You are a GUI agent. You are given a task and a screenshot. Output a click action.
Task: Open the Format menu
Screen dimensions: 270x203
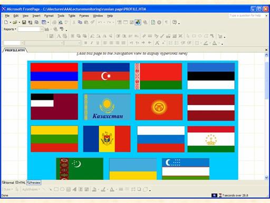tap(49, 16)
